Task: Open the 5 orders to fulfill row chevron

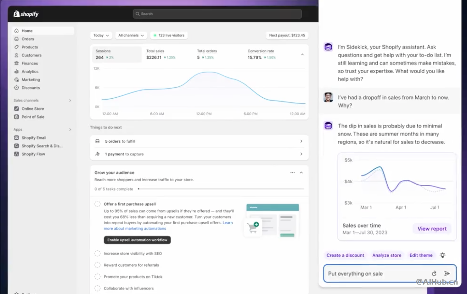Action: click(301, 141)
